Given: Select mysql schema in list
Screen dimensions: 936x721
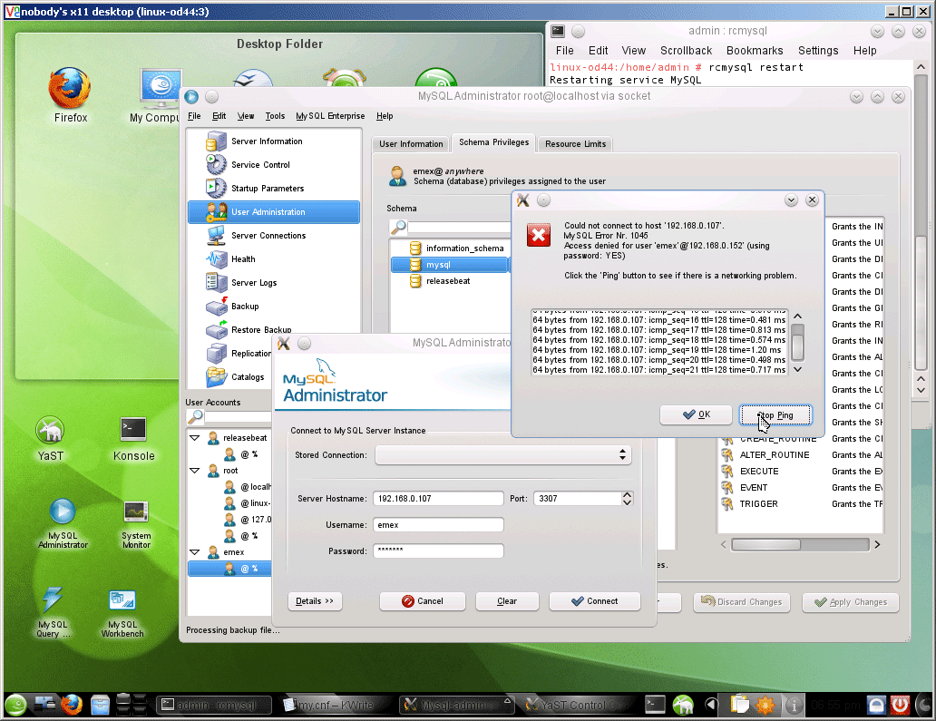Looking at the screenshot, I should [x=450, y=265].
